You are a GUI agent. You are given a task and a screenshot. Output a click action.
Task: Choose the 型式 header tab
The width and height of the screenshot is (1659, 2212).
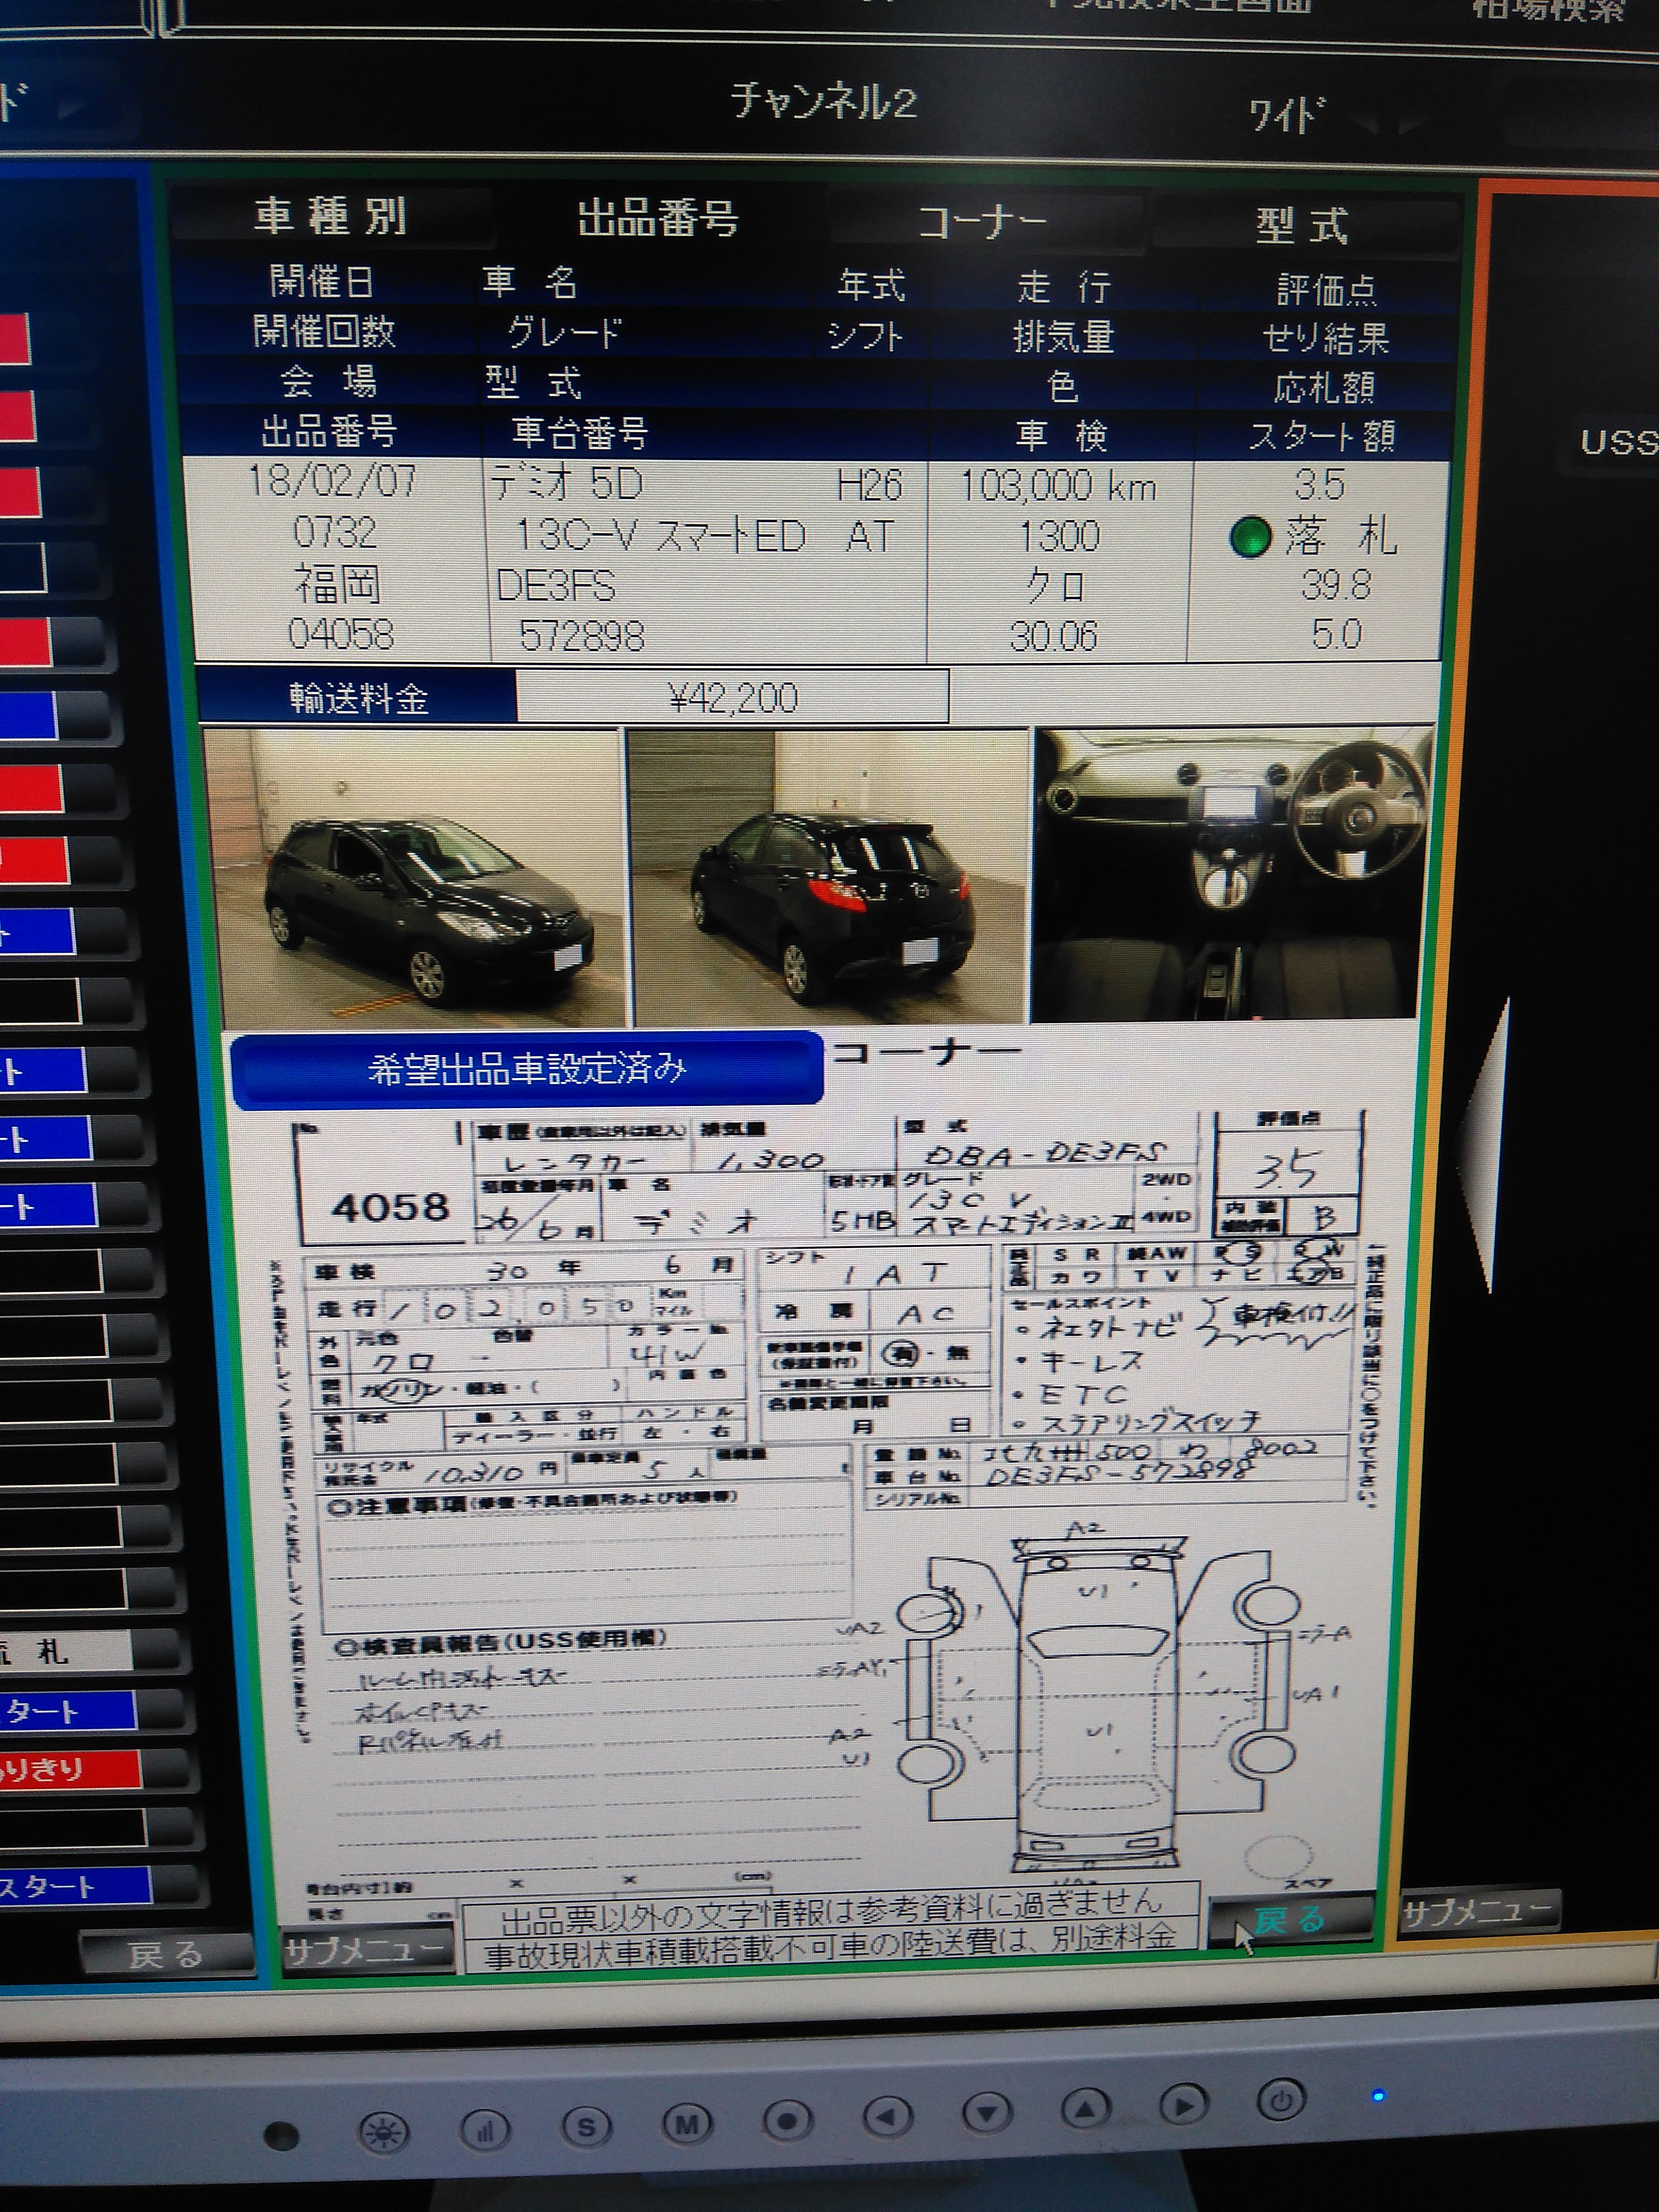coord(1302,226)
